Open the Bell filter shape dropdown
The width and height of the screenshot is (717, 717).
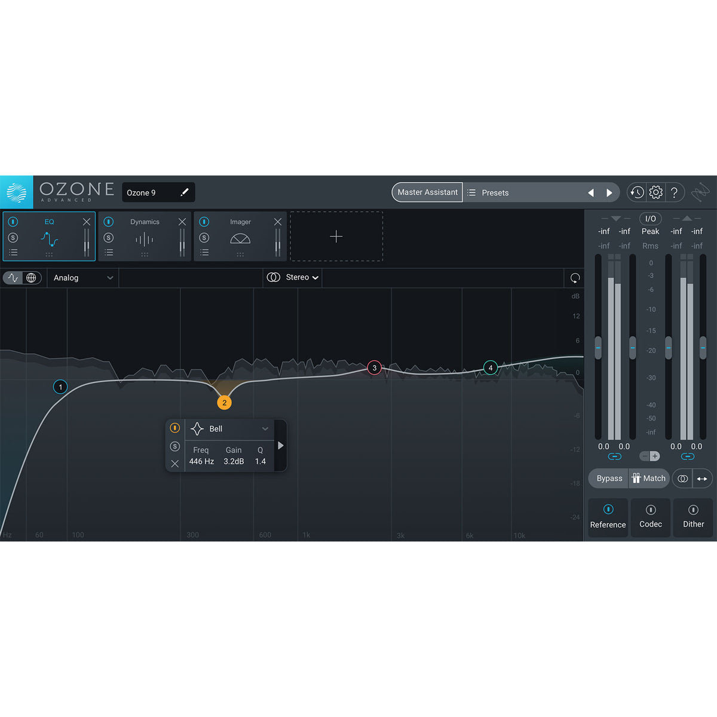coord(229,429)
